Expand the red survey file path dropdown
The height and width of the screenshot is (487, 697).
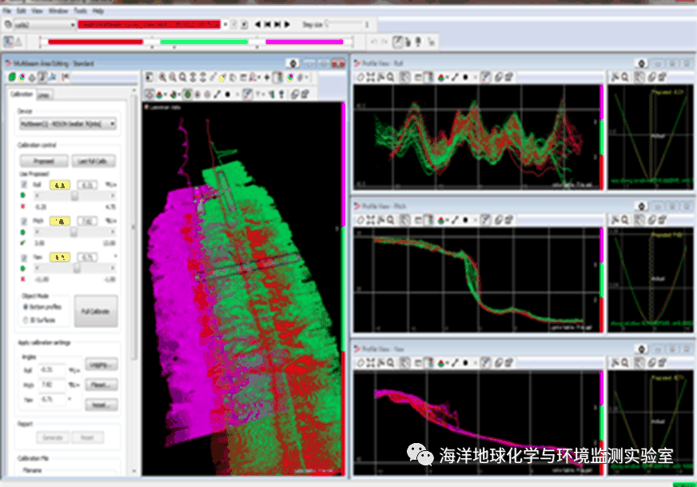point(224,26)
